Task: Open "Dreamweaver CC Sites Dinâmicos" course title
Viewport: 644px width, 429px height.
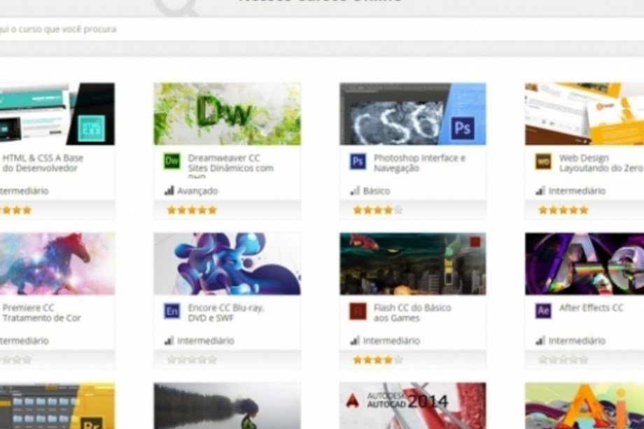Action: (x=230, y=165)
